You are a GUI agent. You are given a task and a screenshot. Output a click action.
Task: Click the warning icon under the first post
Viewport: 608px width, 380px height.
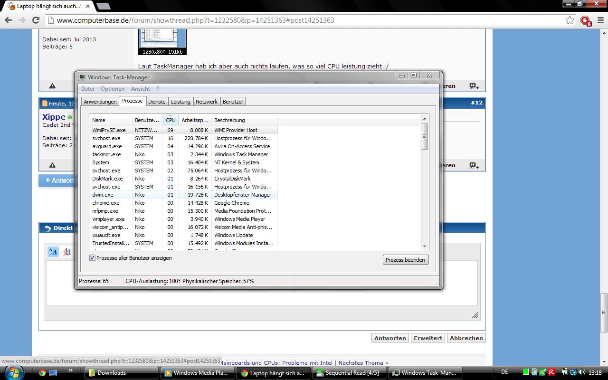point(52,86)
